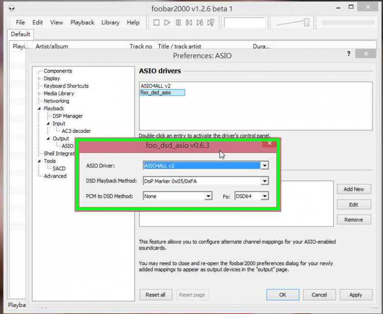Image resolution: width=383 pixels, height=314 pixels.
Task: Select ASIO4ALL v2 in drivers list
Action: pyautogui.click(x=156, y=86)
